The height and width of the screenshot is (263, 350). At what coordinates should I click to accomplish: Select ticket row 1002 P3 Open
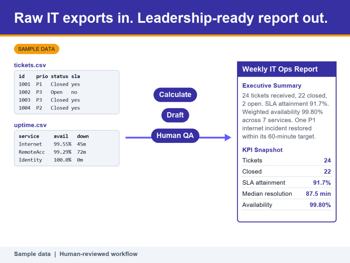[48, 92]
